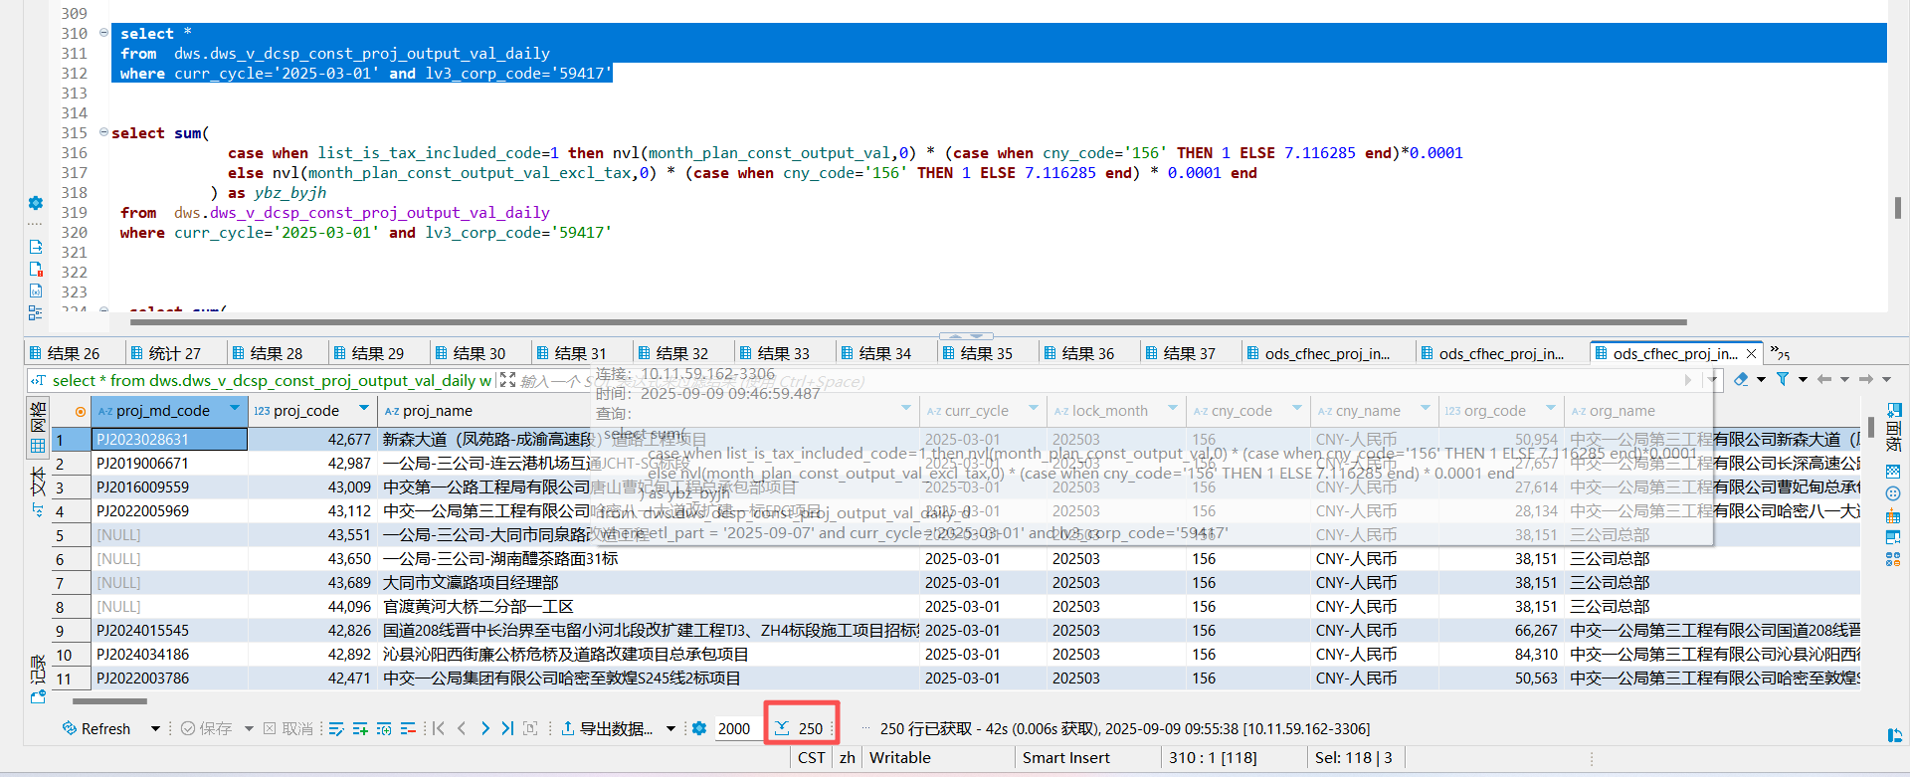Click the result set config target icon
Image resolution: width=1910 pixels, height=777 pixels.
coord(81,411)
